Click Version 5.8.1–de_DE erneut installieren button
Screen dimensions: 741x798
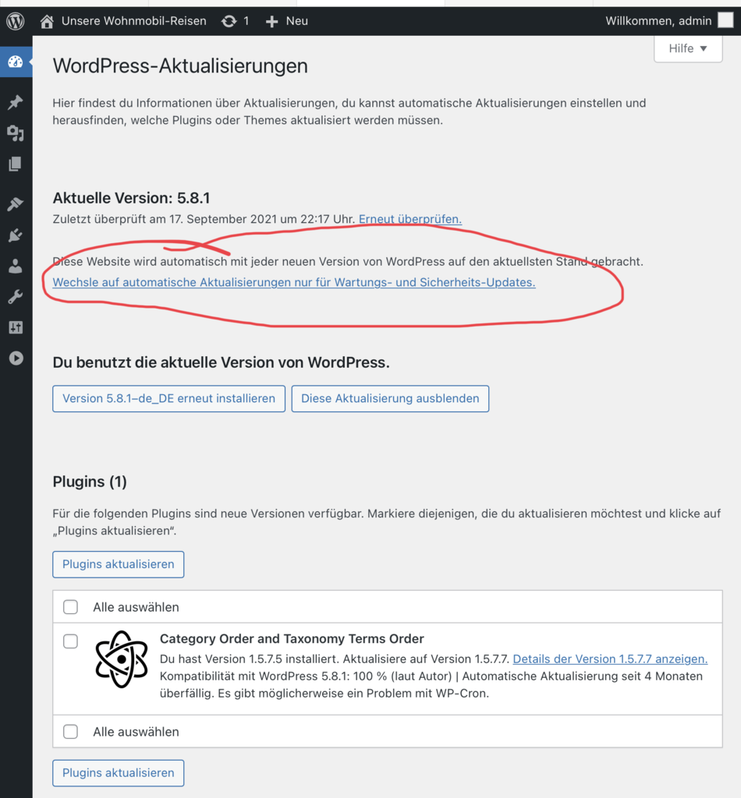pos(168,398)
